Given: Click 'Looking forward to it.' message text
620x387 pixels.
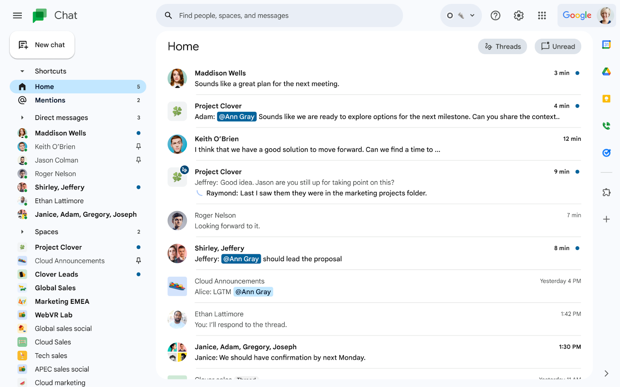Looking at the screenshot, I should [227, 226].
